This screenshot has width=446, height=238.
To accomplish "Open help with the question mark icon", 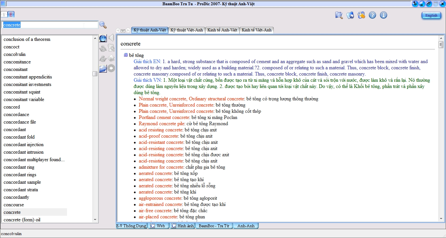I will tap(372, 15).
